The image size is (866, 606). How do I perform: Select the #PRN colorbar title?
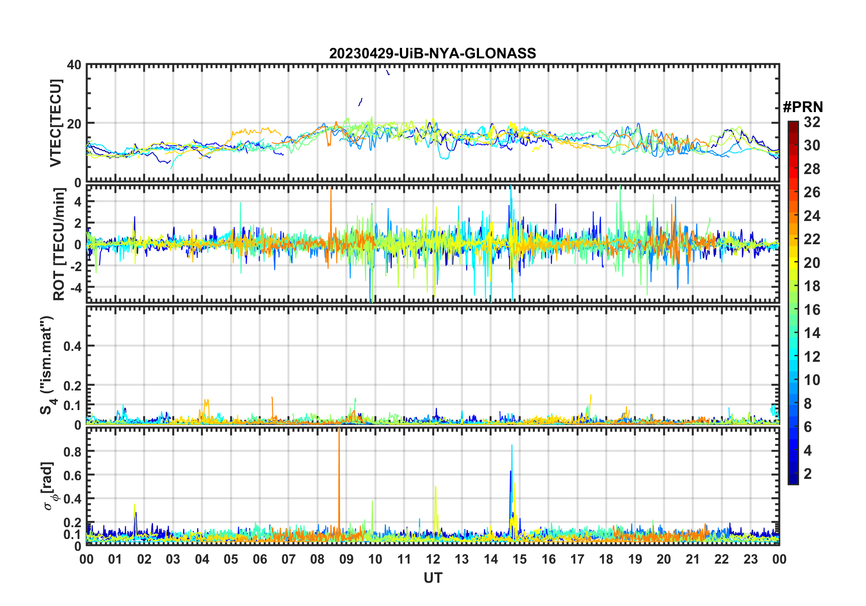pos(803,107)
